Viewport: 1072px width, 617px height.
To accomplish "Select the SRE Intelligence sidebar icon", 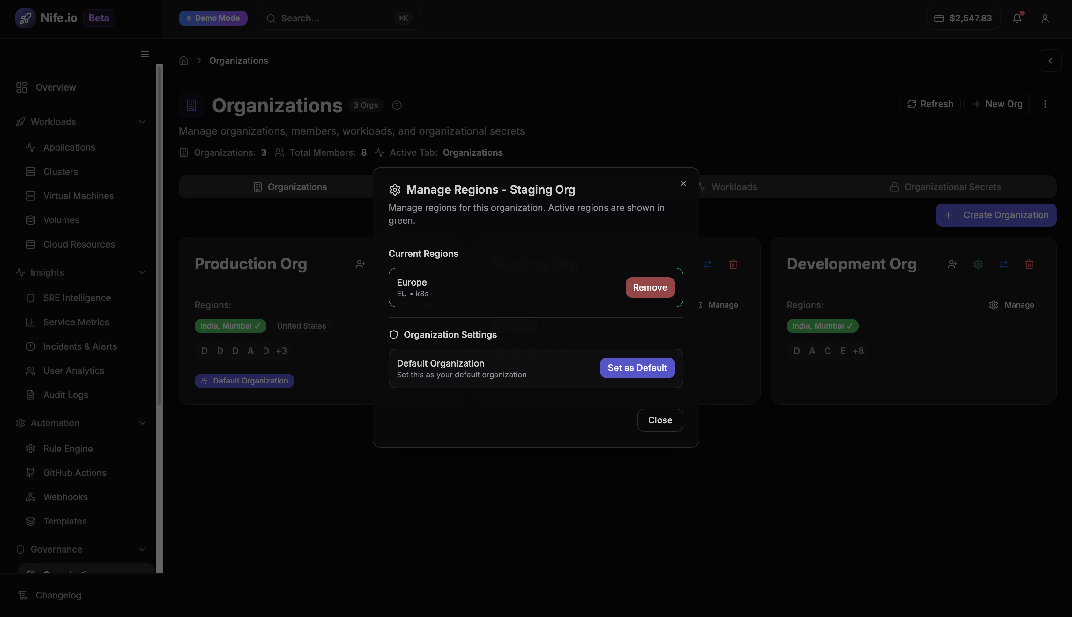I will click(x=31, y=298).
